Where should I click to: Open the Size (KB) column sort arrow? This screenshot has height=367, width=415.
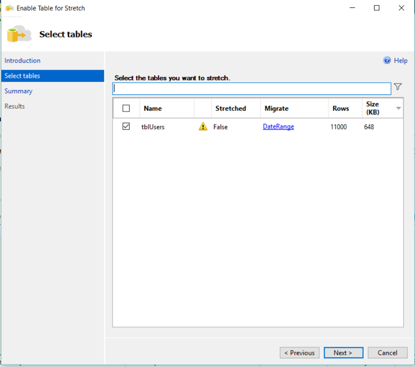tap(398, 108)
